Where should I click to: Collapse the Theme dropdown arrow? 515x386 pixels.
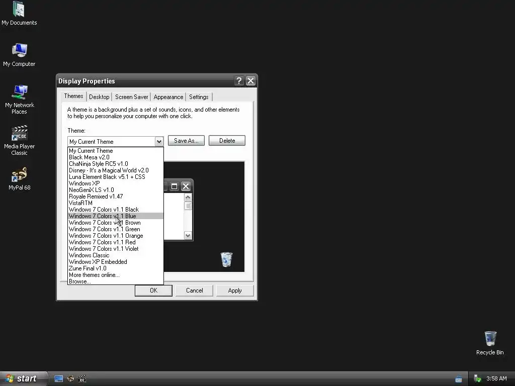[x=159, y=141]
